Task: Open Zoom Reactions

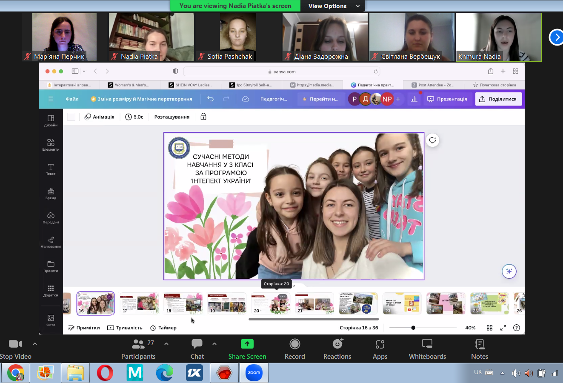Action: click(x=337, y=349)
